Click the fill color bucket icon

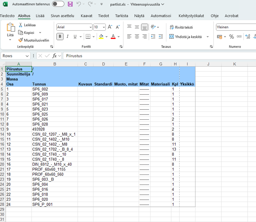coord(101,37)
